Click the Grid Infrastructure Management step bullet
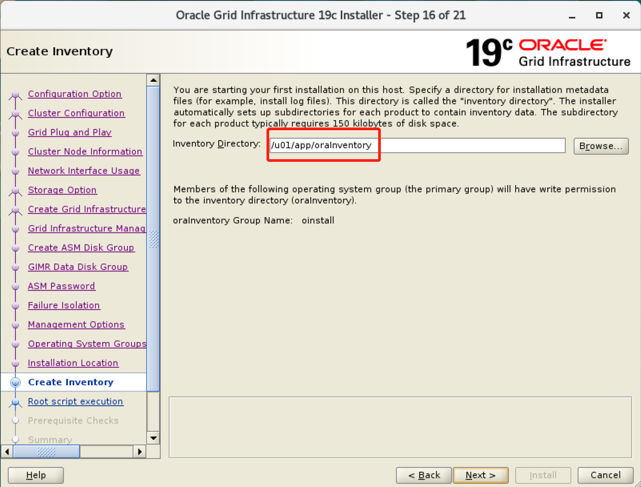The height and width of the screenshot is (487, 641). (x=16, y=229)
